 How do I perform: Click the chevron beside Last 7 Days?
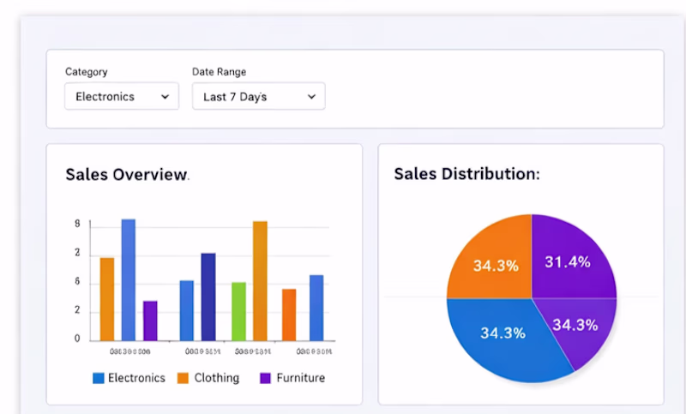click(x=311, y=97)
